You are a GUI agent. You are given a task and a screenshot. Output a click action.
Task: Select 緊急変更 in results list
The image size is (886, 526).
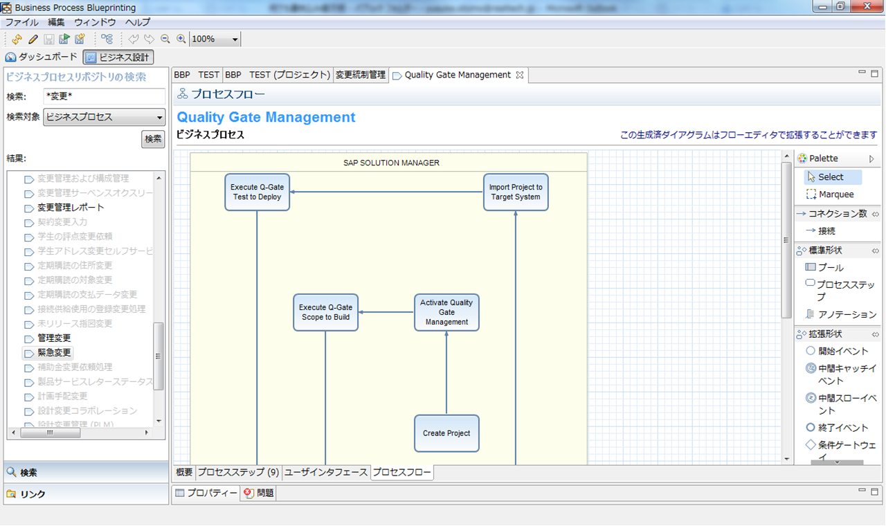[54, 353]
